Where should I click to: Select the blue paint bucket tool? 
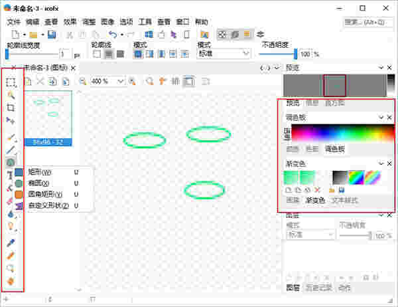(x=11, y=214)
